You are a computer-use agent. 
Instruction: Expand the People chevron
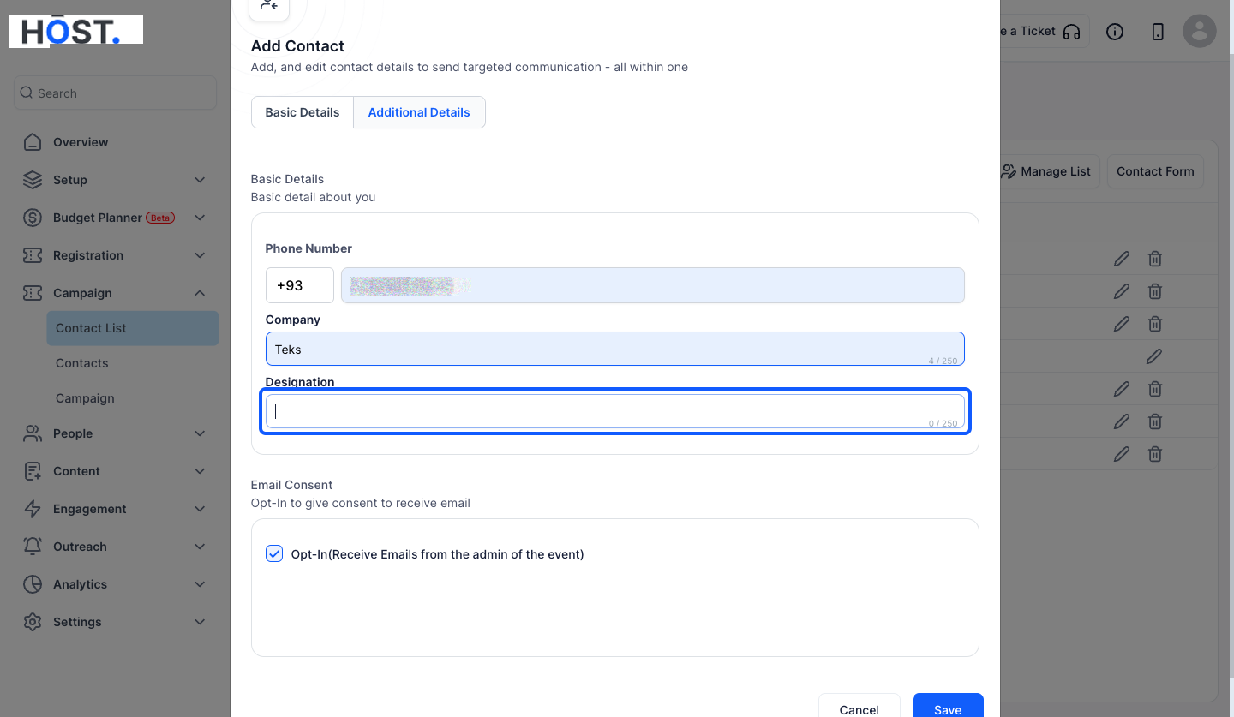pyautogui.click(x=200, y=433)
